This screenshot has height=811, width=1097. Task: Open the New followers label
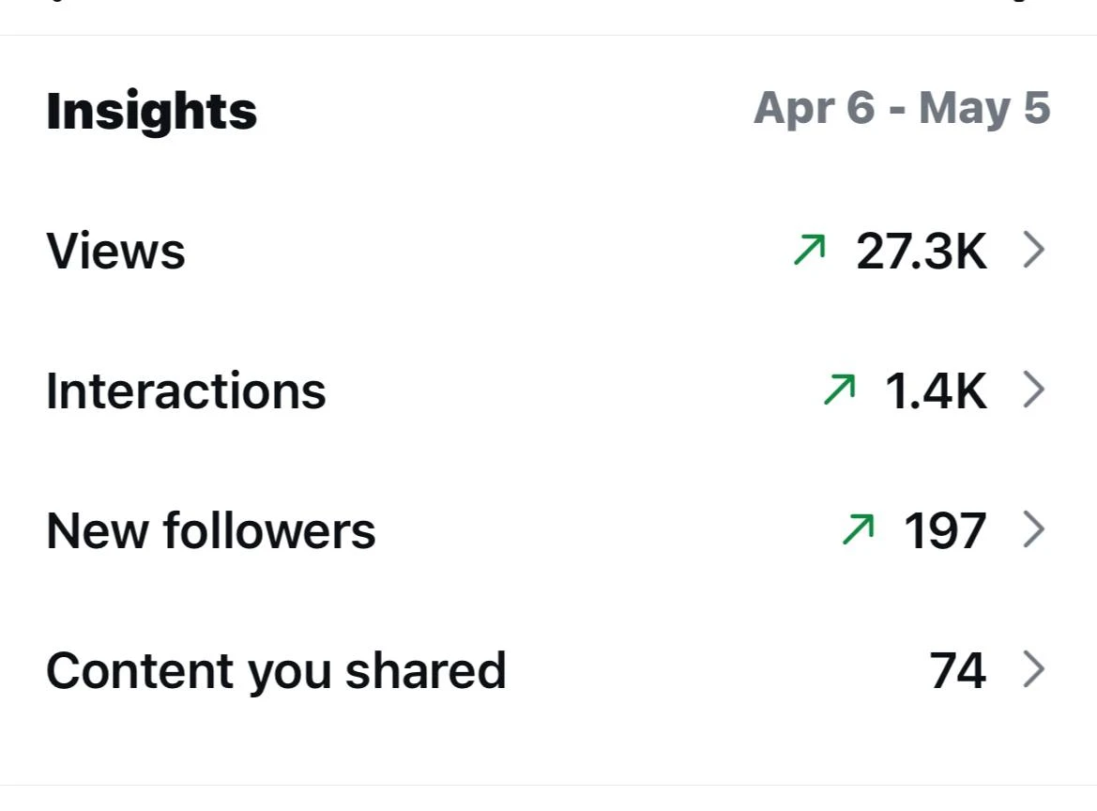click(210, 530)
